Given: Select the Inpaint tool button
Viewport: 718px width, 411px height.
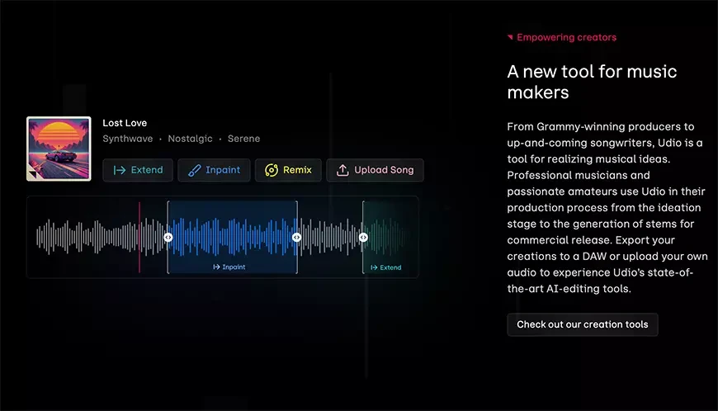Looking at the screenshot, I should click(x=213, y=170).
